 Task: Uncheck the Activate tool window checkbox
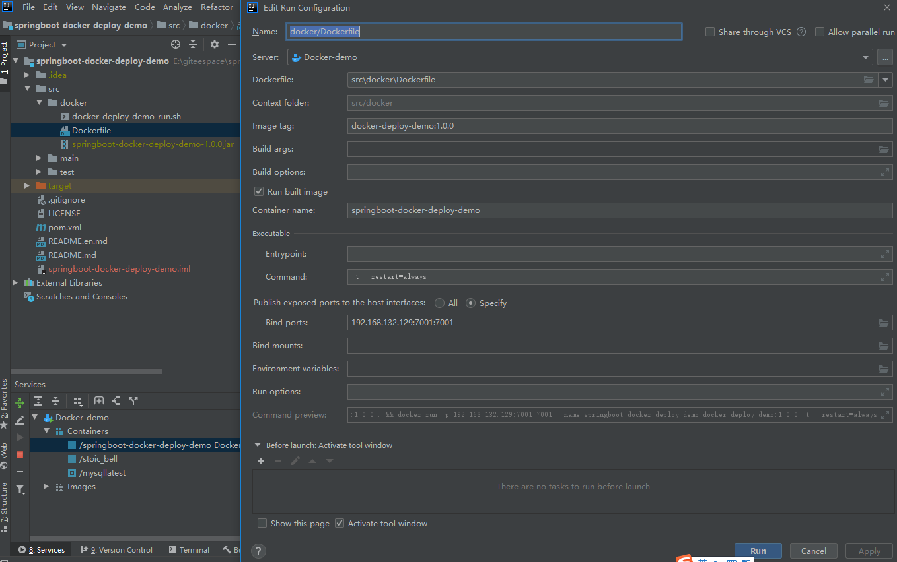point(340,523)
